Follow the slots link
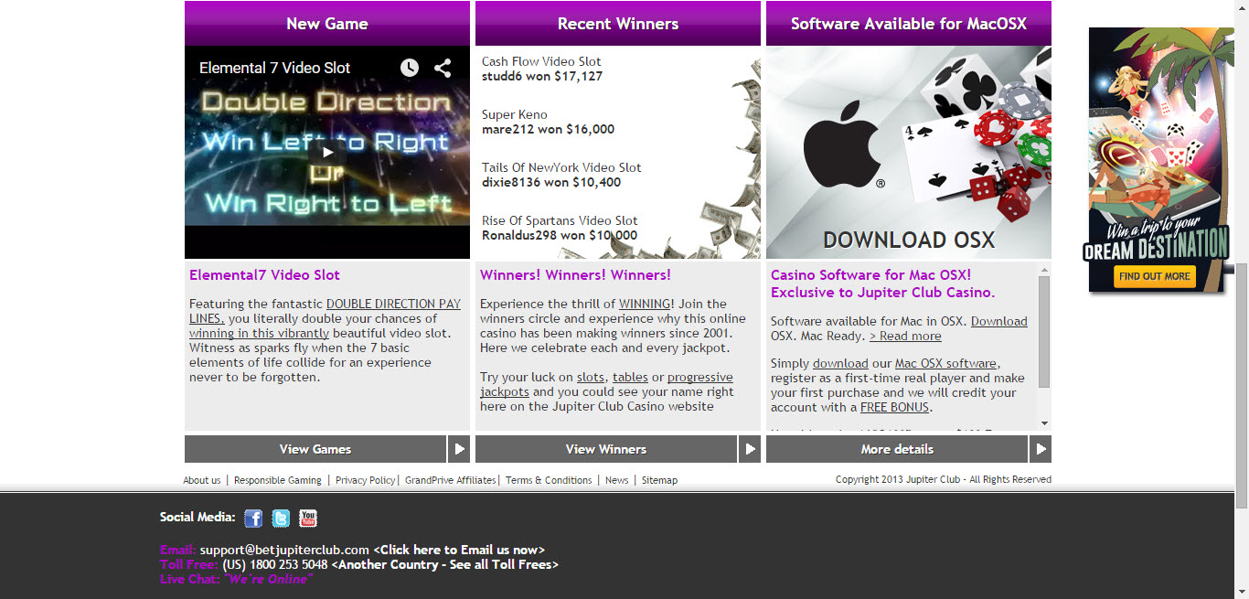This screenshot has height=599, width=1249. (x=591, y=377)
